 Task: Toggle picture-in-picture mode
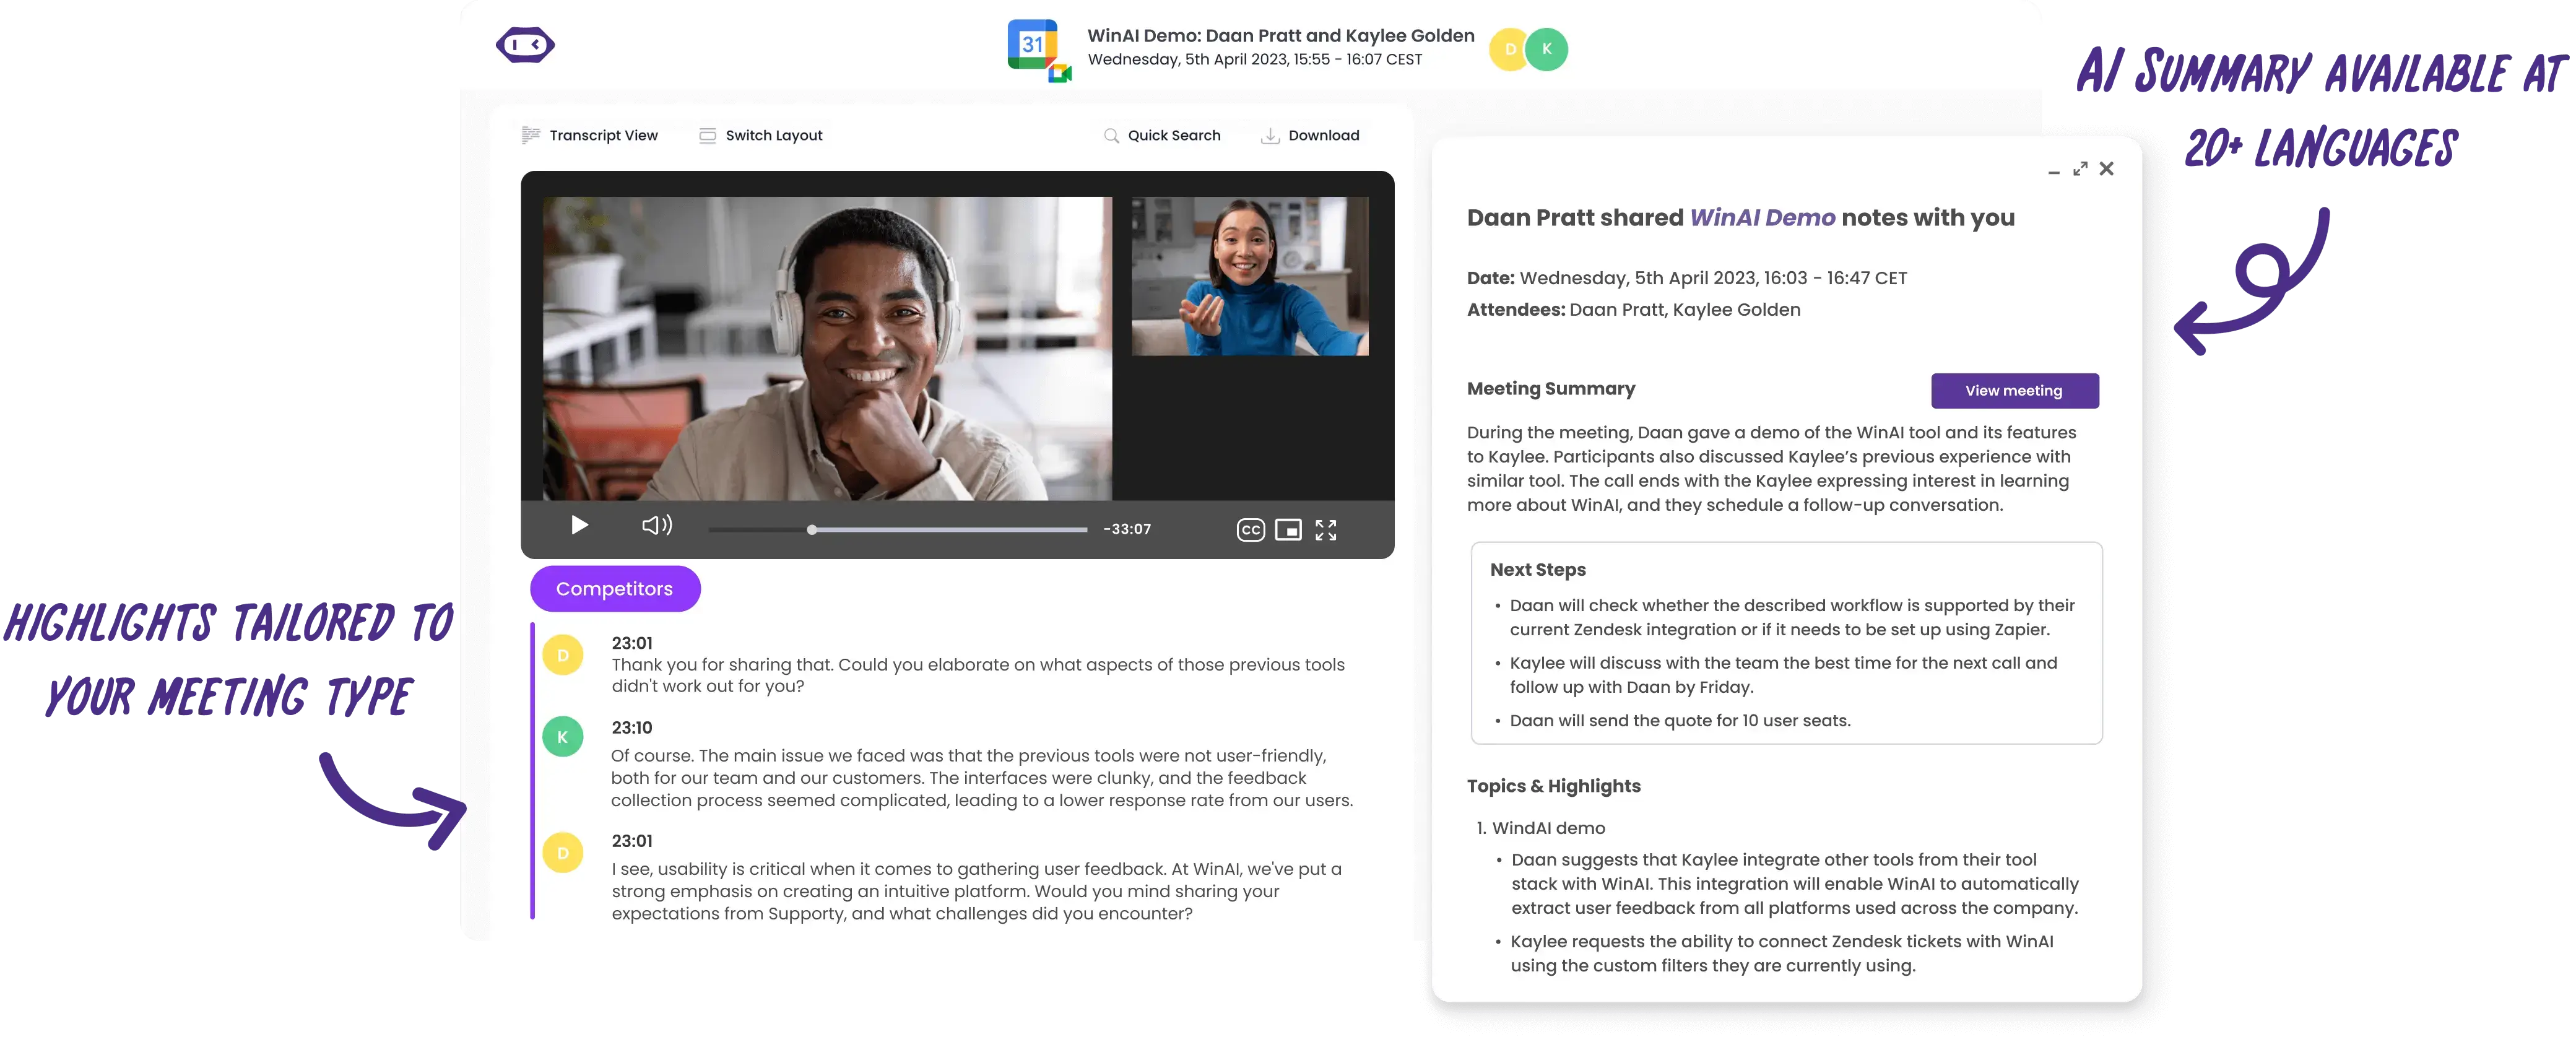tap(1289, 529)
